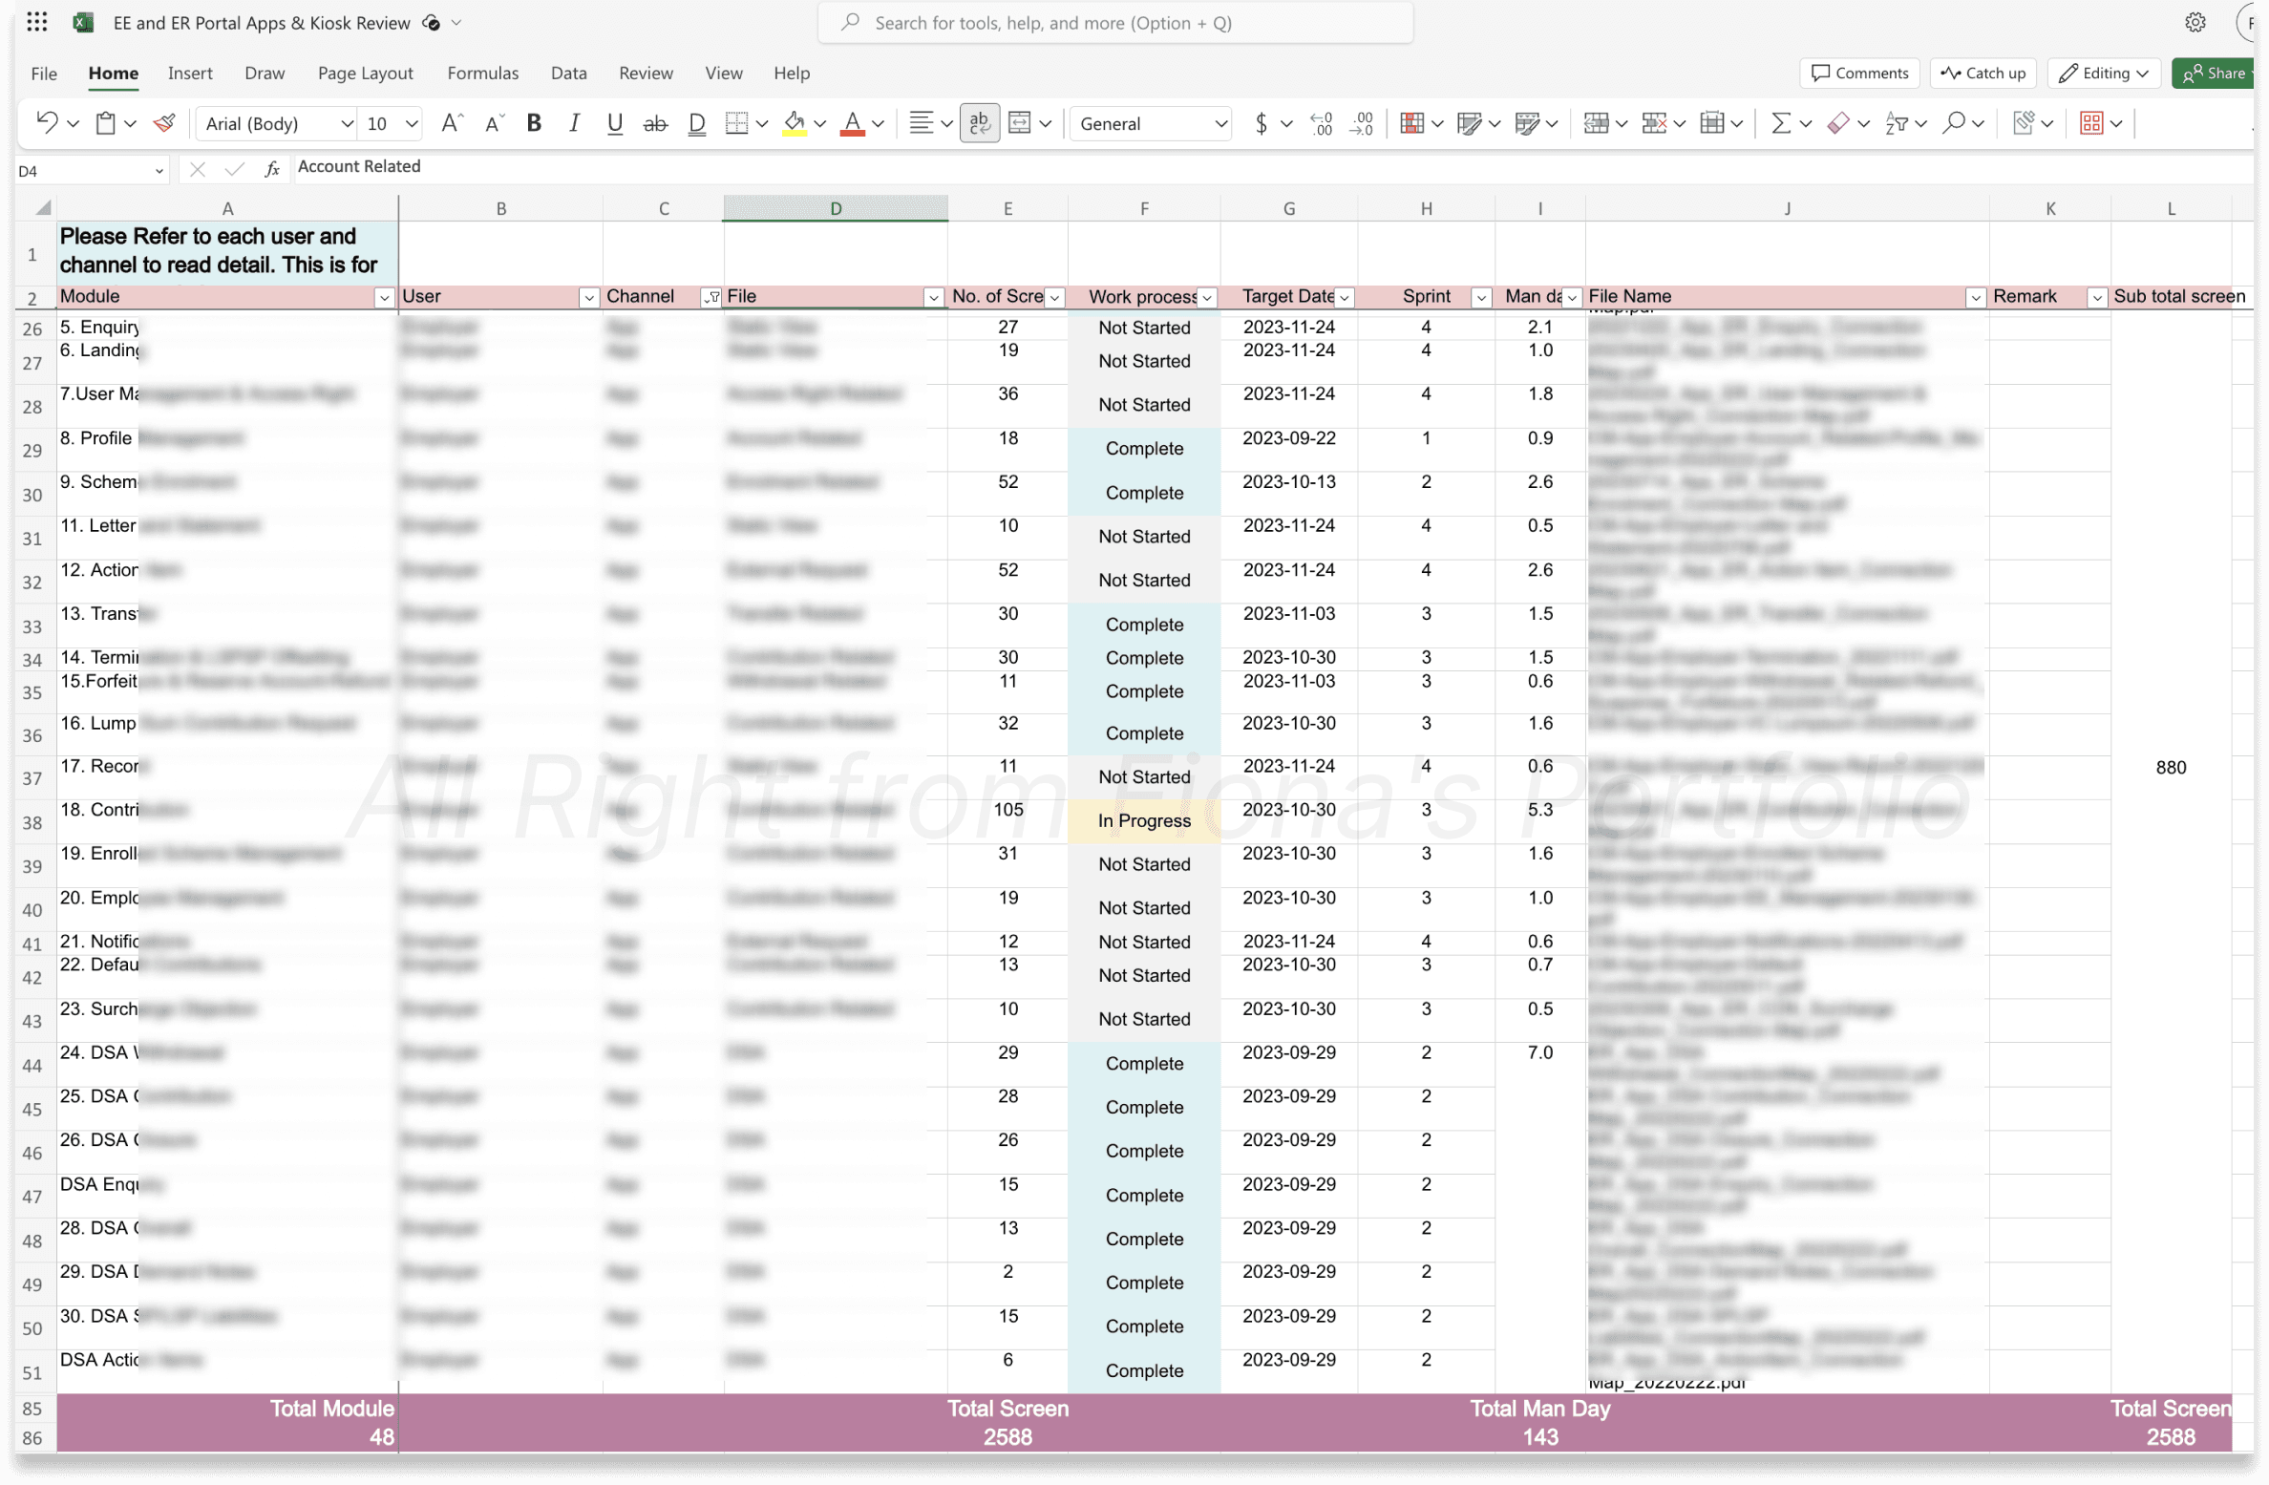
Task: Click the Catch up button
Action: [x=1983, y=73]
